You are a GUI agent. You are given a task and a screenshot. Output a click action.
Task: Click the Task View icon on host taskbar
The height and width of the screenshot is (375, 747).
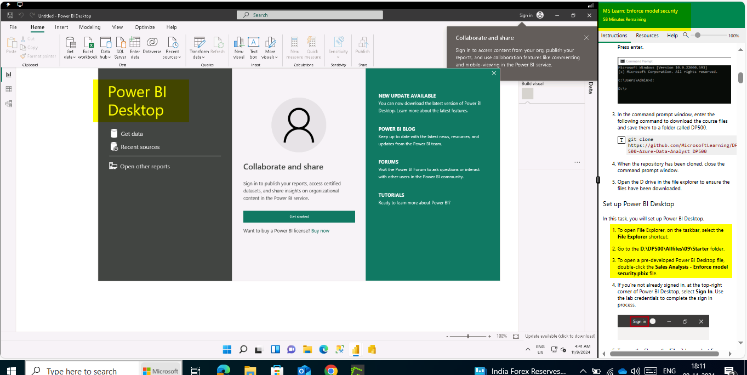(x=195, y=371)
